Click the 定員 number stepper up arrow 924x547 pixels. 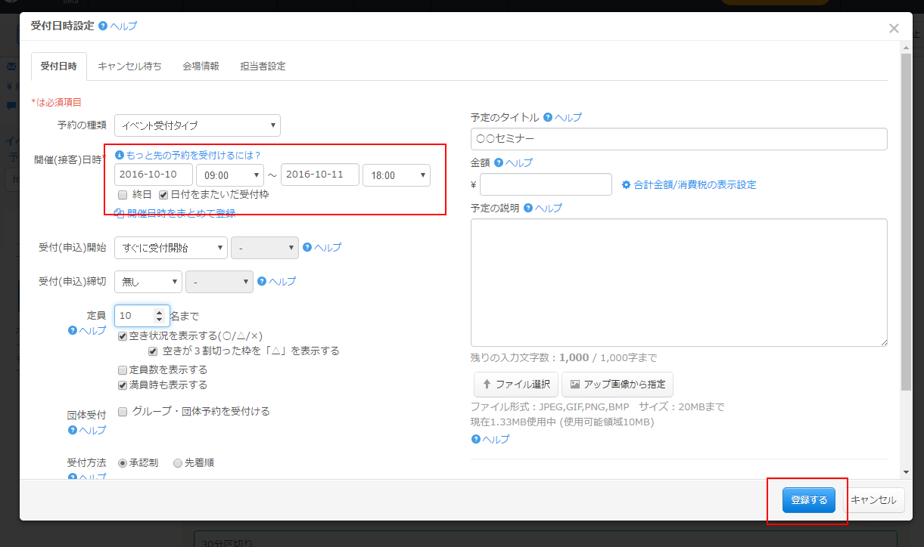[159, 311]
